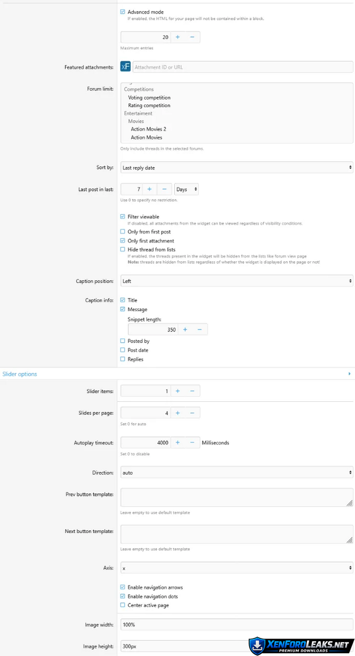Screen dimensions: 355x656
Task: Click the Attachment ID or URL field
Action: point(242,67)
